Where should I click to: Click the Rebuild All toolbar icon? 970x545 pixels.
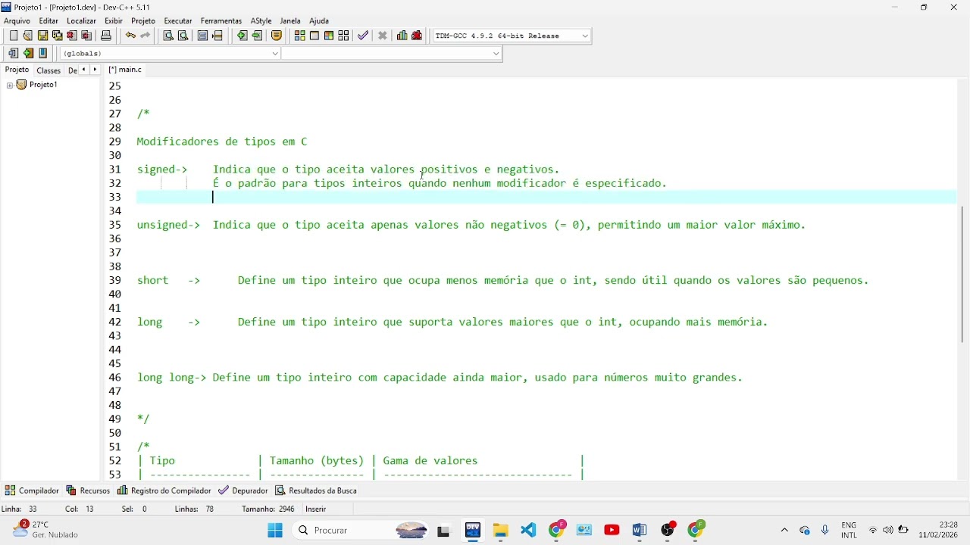(x=343, y=36)
